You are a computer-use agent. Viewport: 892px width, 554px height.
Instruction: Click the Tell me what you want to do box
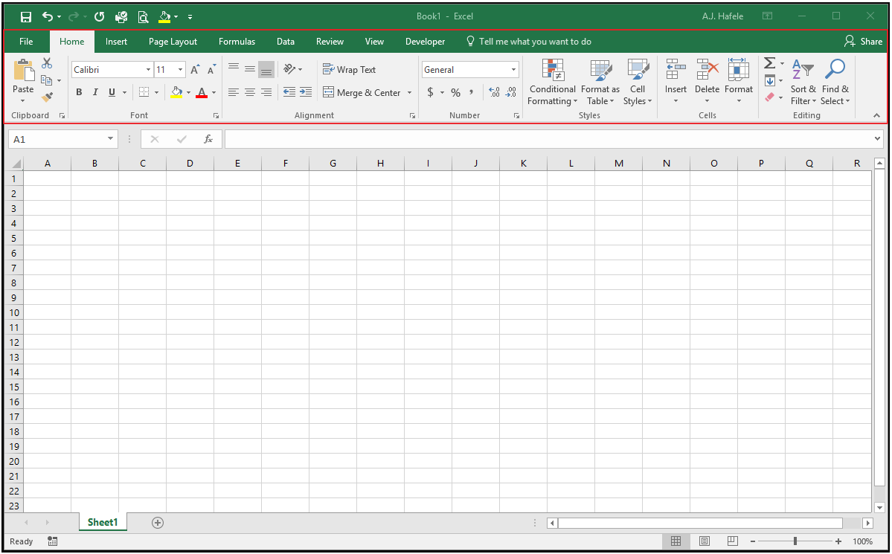528,42
